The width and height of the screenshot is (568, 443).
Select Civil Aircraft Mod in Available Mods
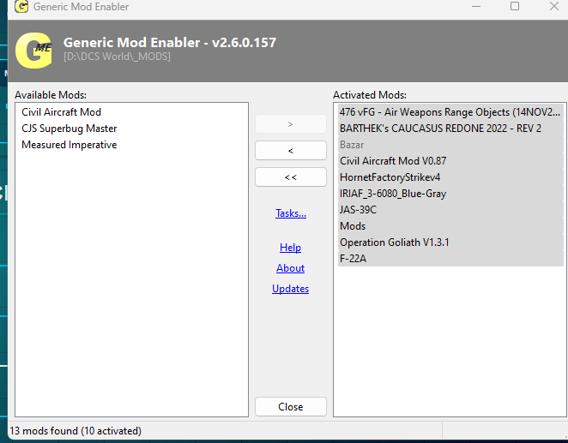tap(61, 112)
